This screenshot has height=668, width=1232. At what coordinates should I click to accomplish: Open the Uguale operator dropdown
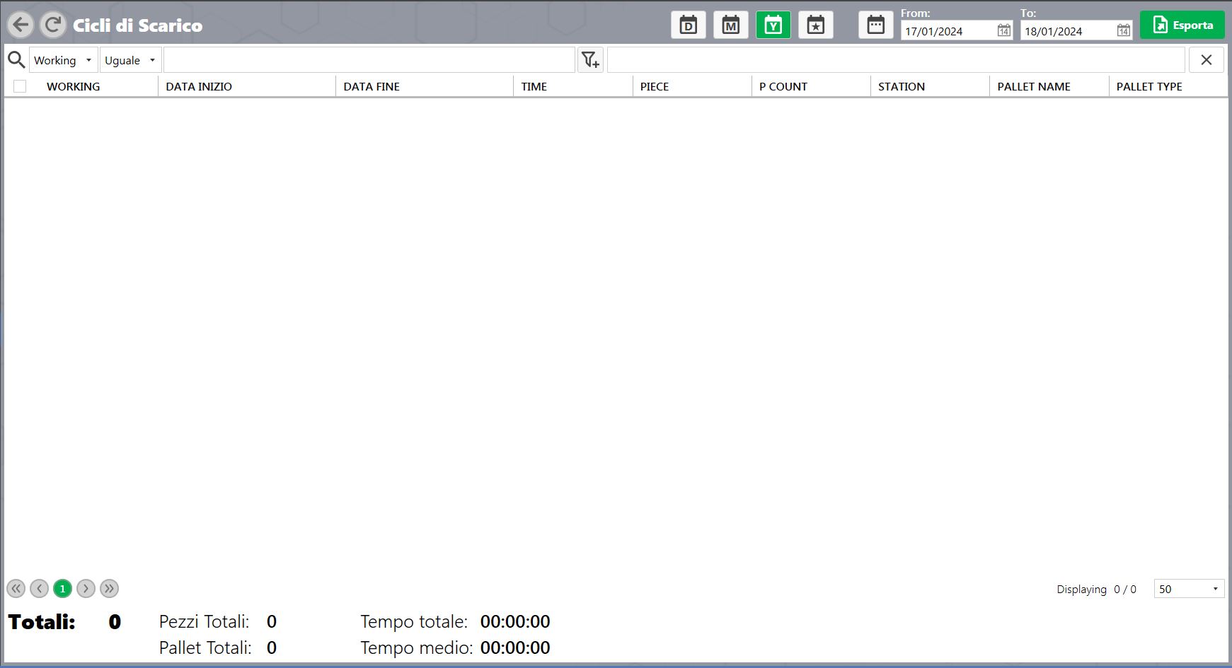(131, 60)
